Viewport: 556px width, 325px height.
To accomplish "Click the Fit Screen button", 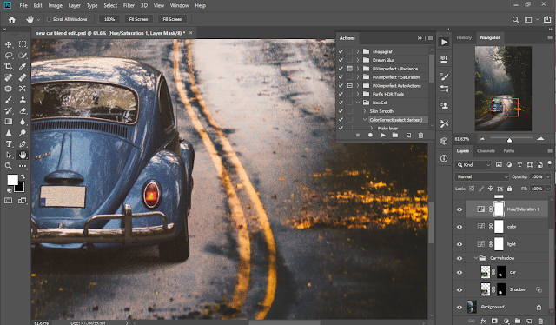I will pyautogui.click(x=138, y=19).
